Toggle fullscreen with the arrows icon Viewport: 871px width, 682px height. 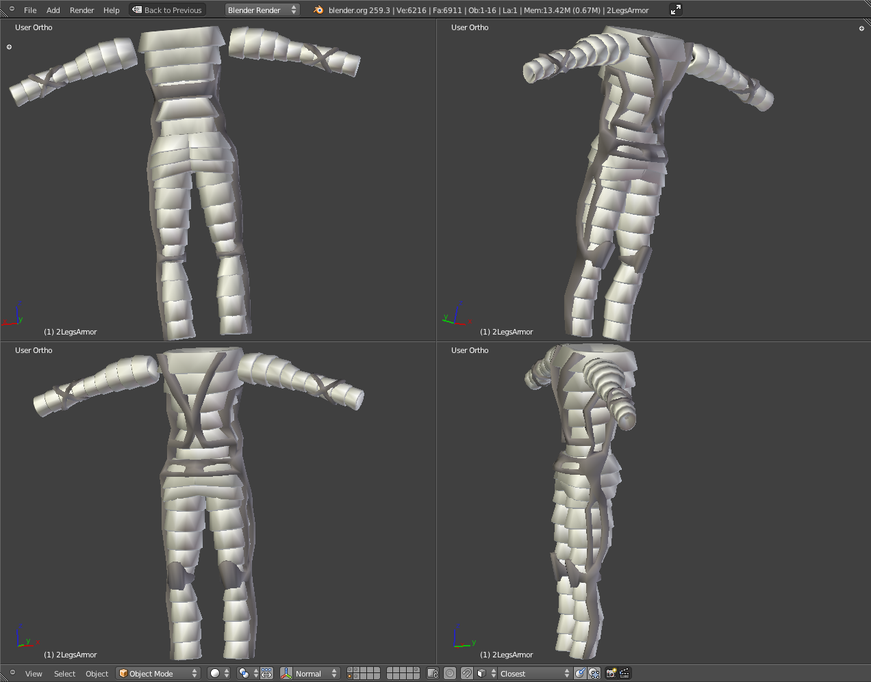[x=675, y=10]
